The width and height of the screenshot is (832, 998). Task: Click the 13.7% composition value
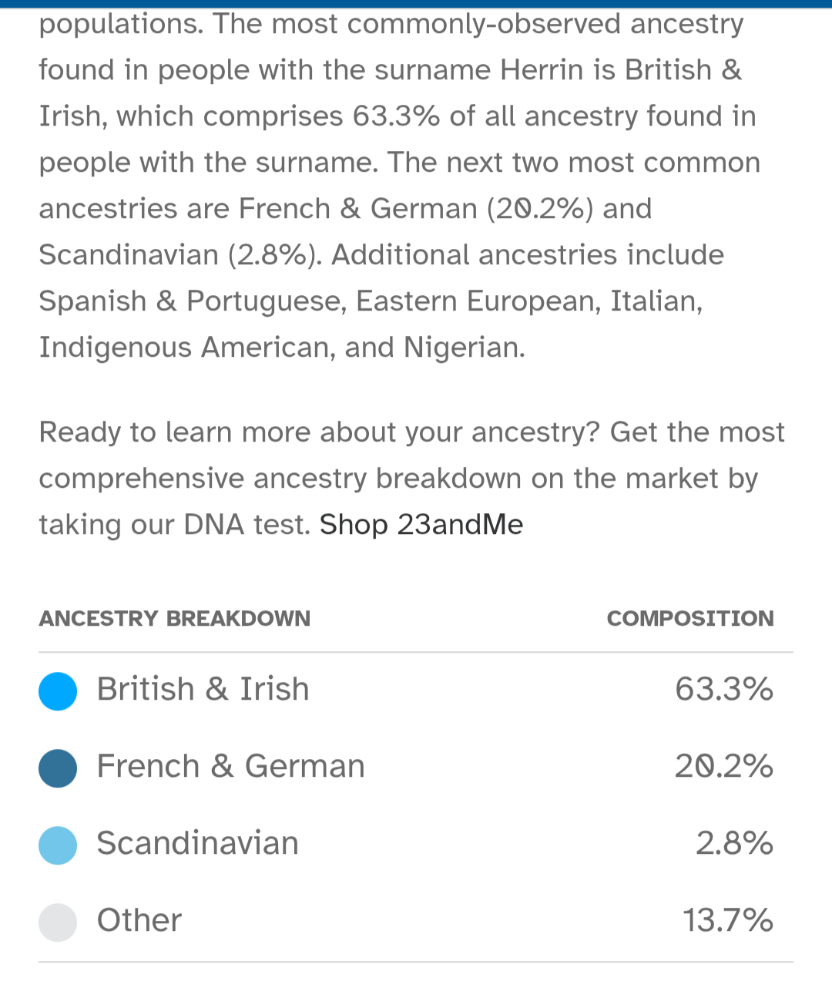click(x=727, y=920)
